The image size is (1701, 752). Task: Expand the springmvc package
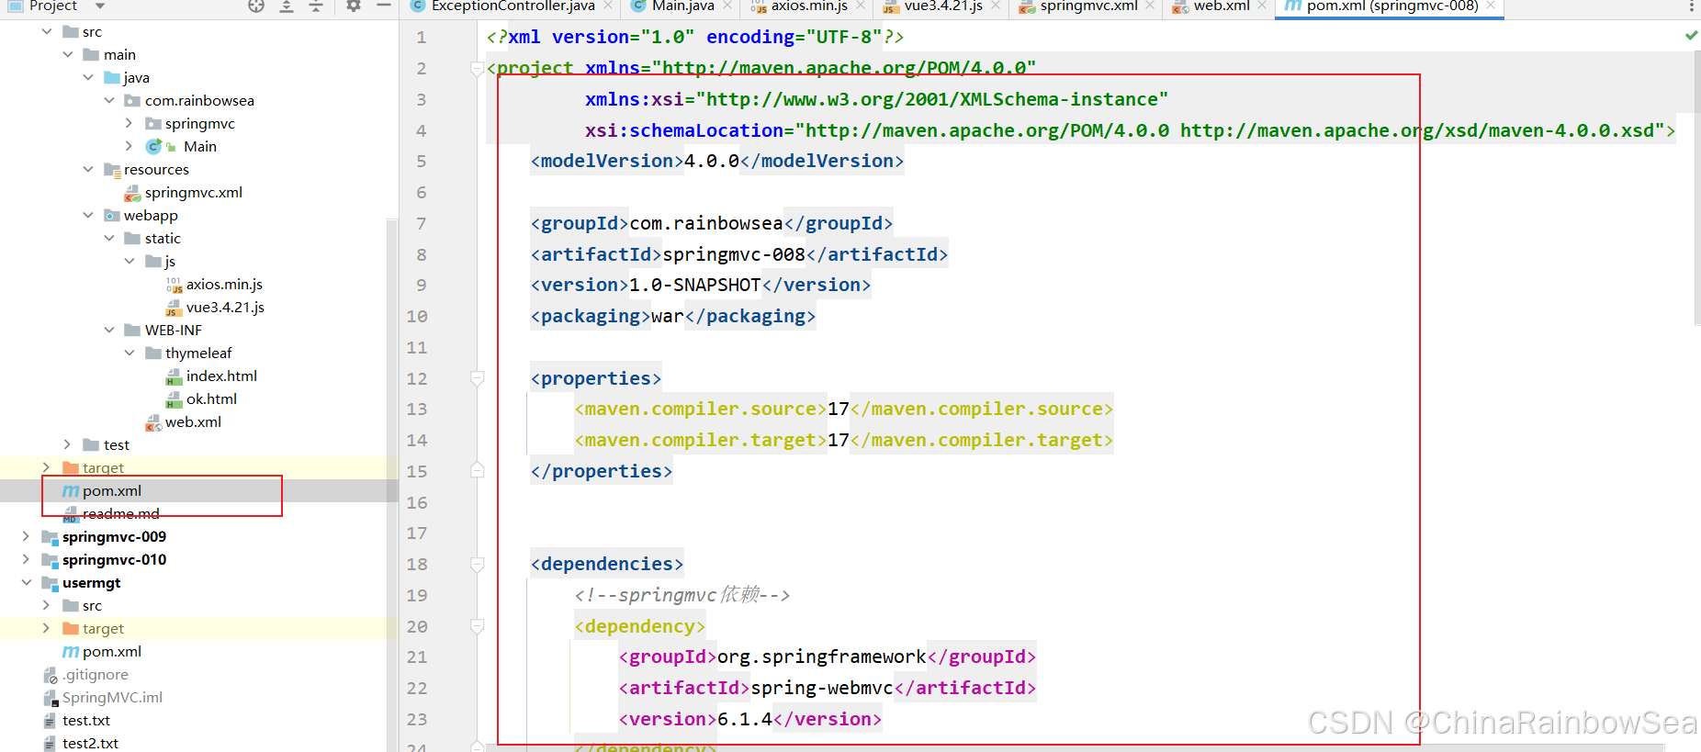pos(130,123)
